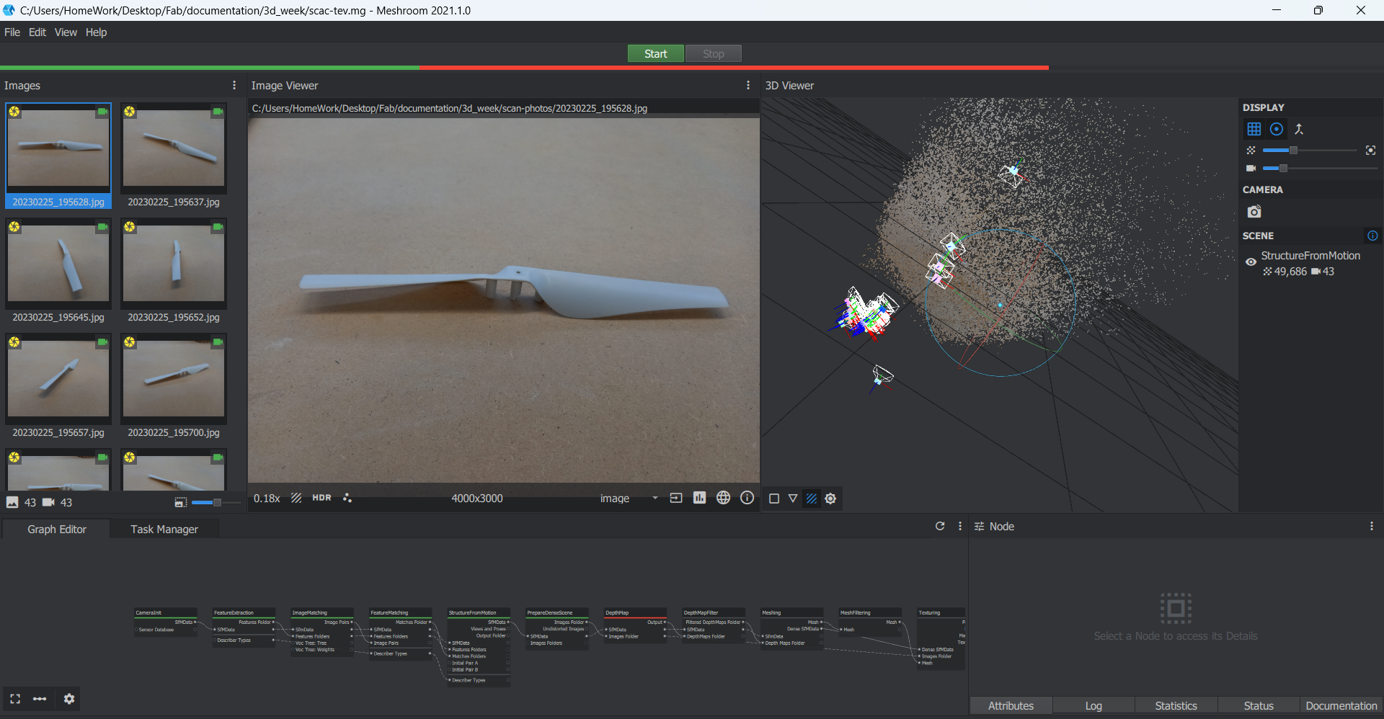Toggle the features display icon in Image Viewer
Image resolution: width=1384 pixels, height=719 pixels.
coord(347,498)
